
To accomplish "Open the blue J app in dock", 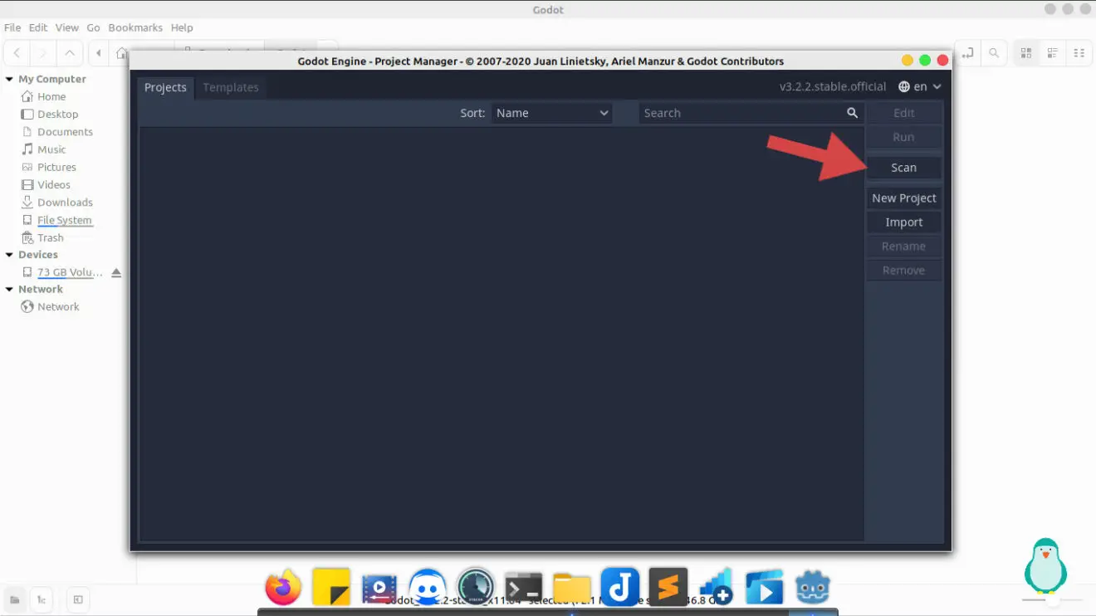I will tap(620, 588).
